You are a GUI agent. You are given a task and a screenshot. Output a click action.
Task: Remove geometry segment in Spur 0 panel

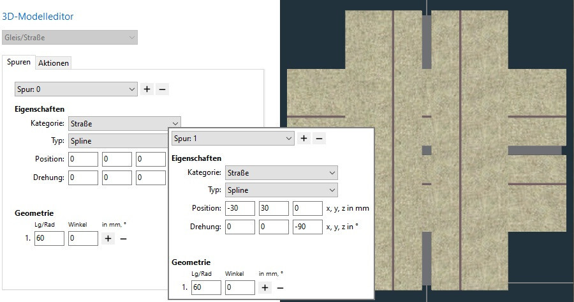click(123, 239)
